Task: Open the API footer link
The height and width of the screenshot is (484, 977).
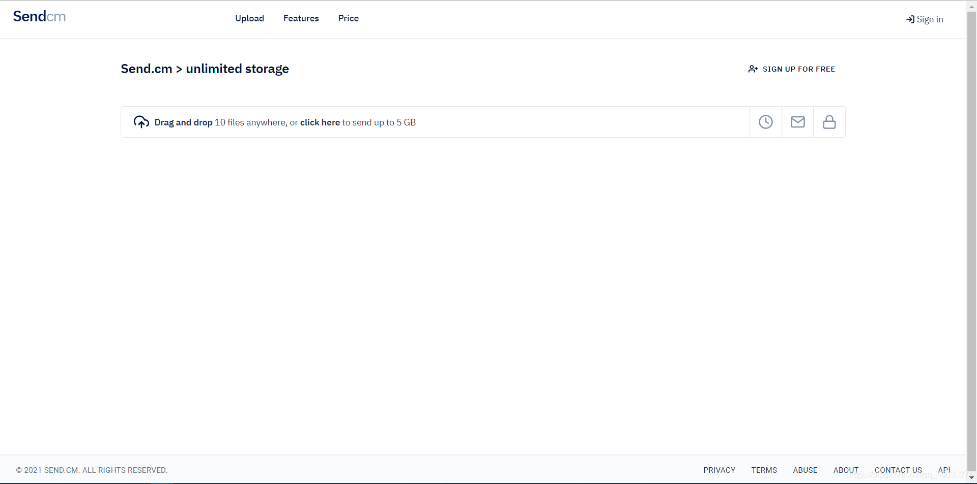Action: (944, 470)
